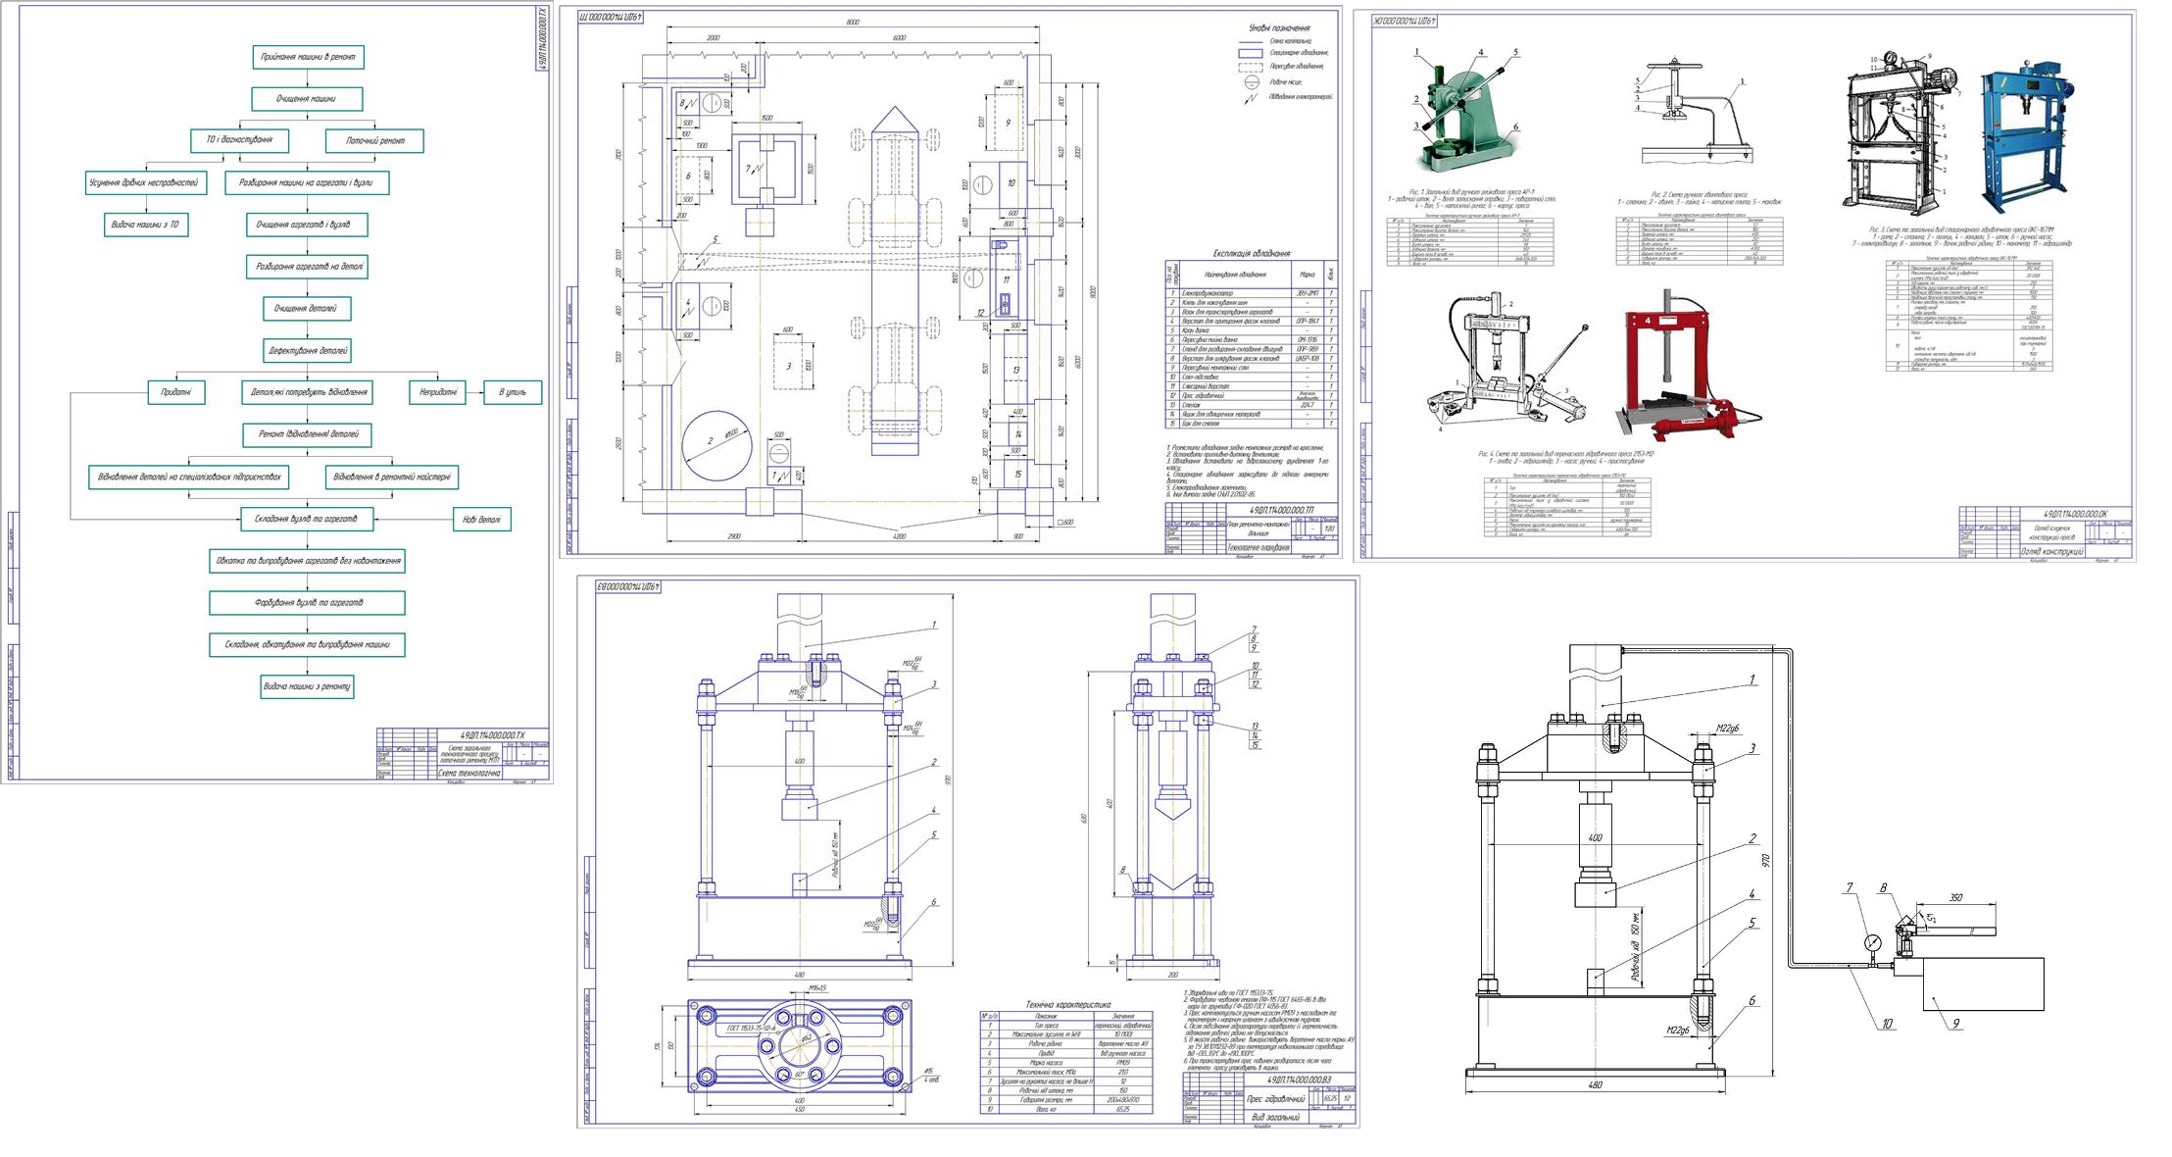Click 'Обкатка та випробування агрегатів без навантаження'
The width and height of the screenshot is (2172, 1157).
tap(308, 561)
